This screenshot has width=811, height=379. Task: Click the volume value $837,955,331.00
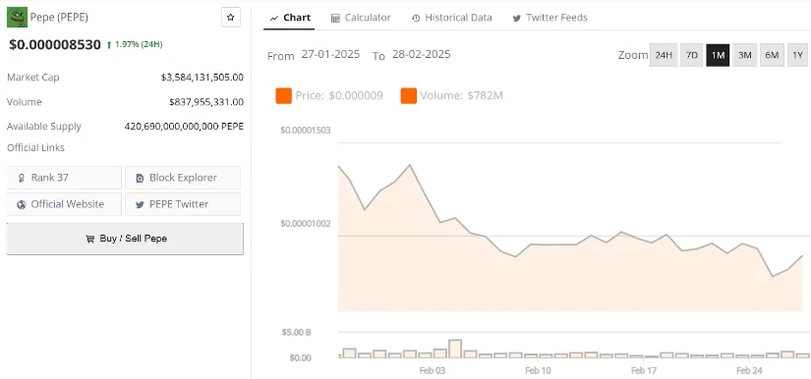pos(205,102)
